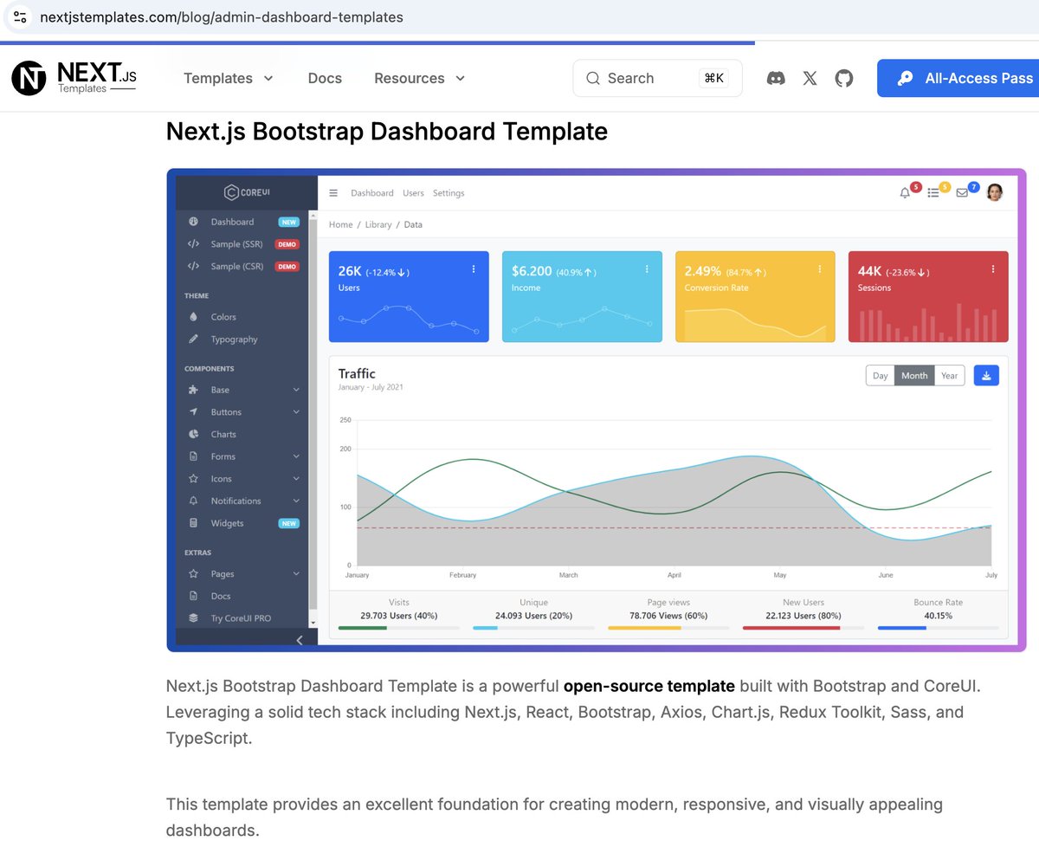Expand the Pages sidebar group
This screenshot has height=847, width=1039.
point(242,573)
